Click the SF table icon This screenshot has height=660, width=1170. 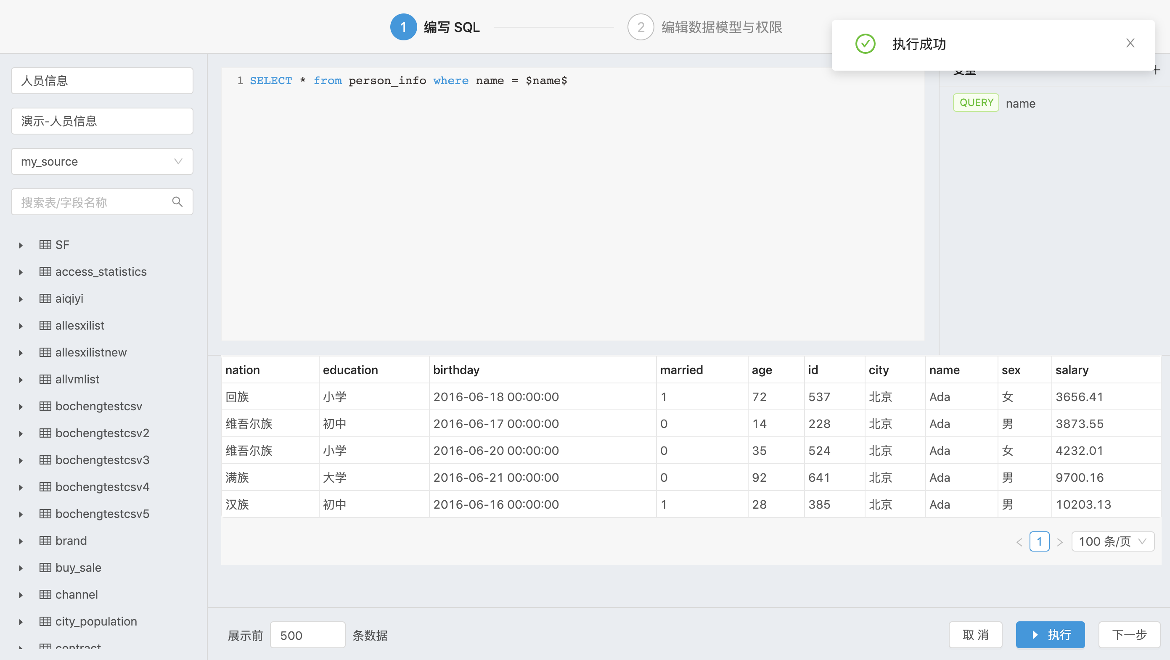(45, 245)
